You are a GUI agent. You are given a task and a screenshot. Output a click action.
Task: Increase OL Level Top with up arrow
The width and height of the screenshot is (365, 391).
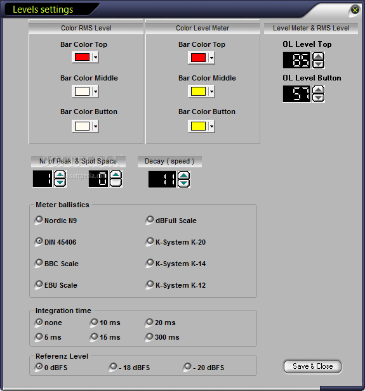(x=318, y=56)
